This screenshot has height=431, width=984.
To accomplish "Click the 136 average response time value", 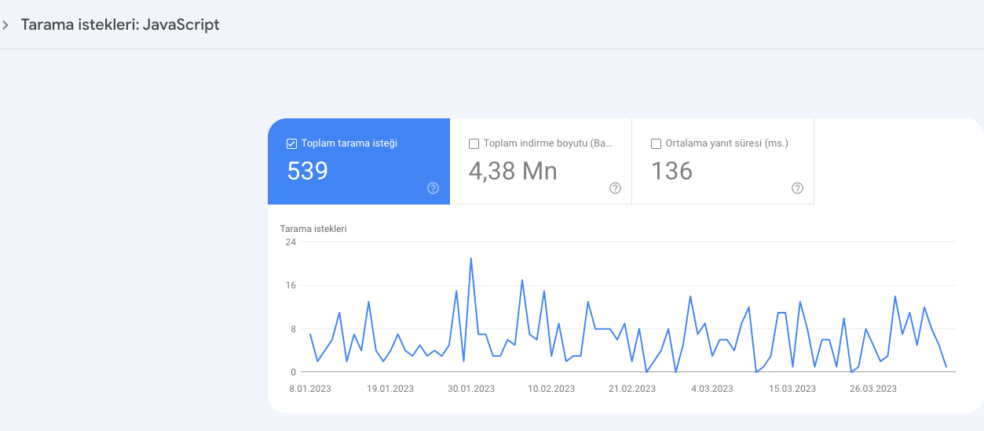I will pyautogui.click(x=671, y=171).
